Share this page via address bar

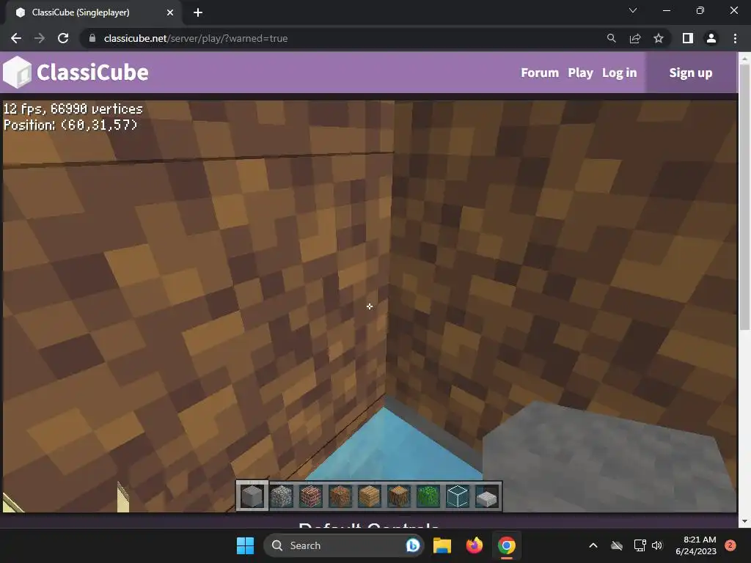click(635, 38)
